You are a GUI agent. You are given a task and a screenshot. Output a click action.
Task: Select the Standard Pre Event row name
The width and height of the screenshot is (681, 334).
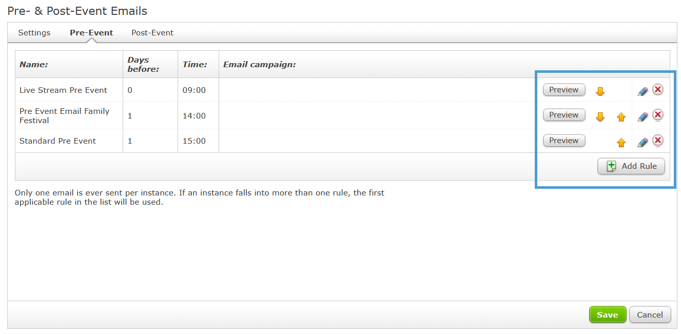(57, 141)
